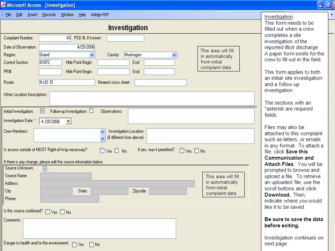Image resolution: width=335 pixels, height=251 pixels.
Task: Check the Follow-up Investigation checkbox
Action: click(91, 111)
